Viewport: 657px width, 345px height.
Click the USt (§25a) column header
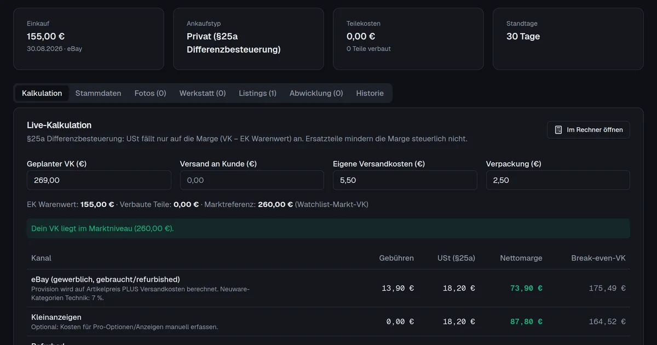click(456, 258)
